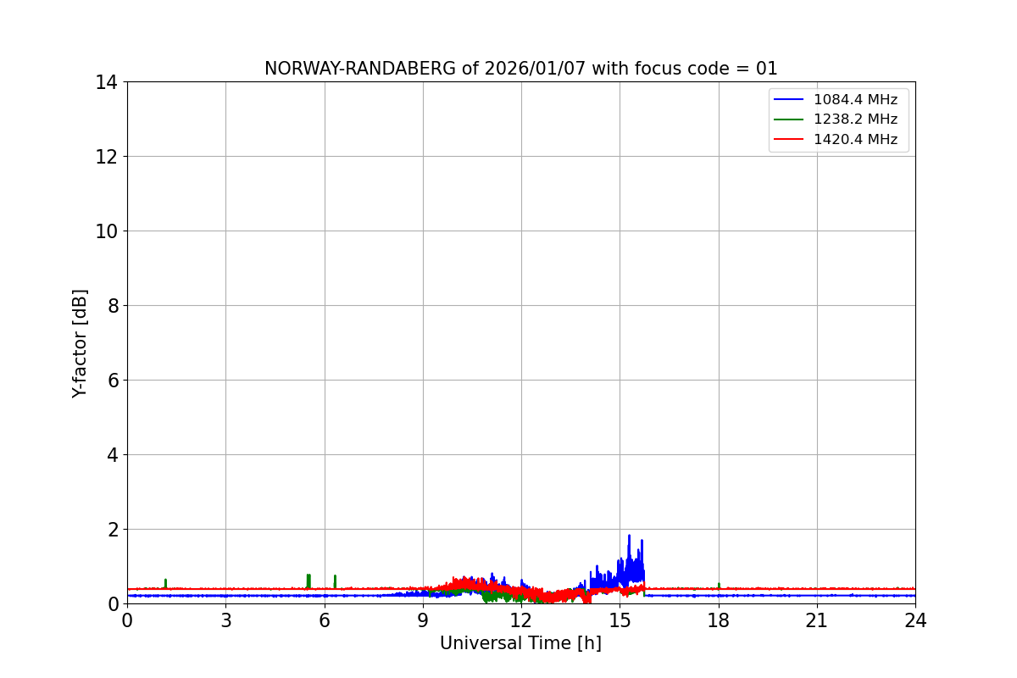Screen dimensions: 1017x678
Task: Click x-axis tick label 15
Action: click(x=620, y=620)
